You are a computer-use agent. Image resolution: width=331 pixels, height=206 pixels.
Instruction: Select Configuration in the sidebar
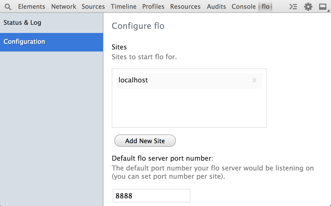pyautogui.click(x=24, y=42)
